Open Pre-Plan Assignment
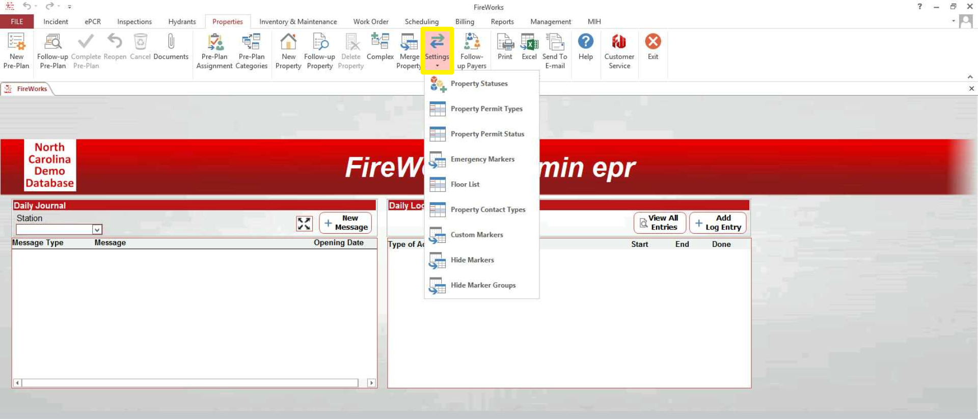The width and height of the screenshot is (978, 419). tap(214, 51)
